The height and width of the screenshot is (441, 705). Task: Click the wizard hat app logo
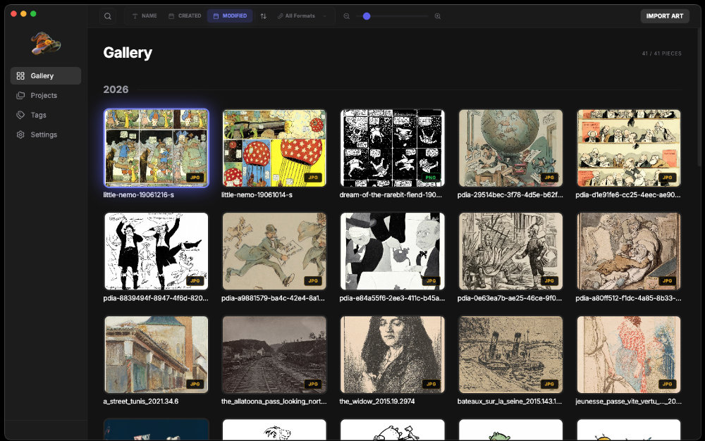pyautogui.click(x=45, y=44)
